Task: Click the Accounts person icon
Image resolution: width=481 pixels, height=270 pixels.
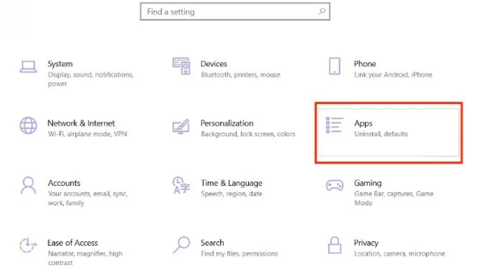Action: [x=28, y=185]
